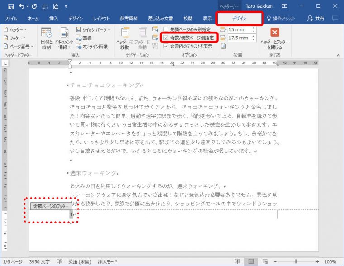Image resolution: width=344 pixels, height=266 pixels.
Task: Click the first line indent marker on ruler
Action: (70, 61)
